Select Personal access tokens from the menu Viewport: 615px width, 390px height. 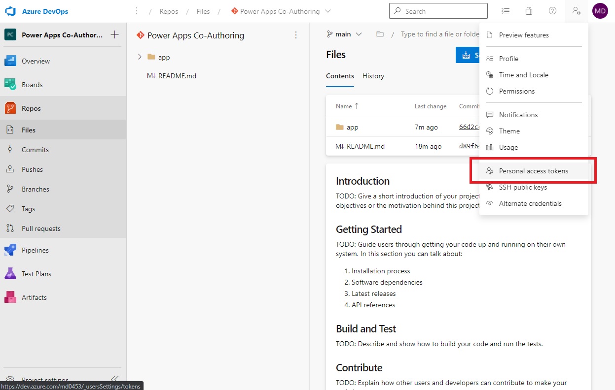tap(533, 171)
